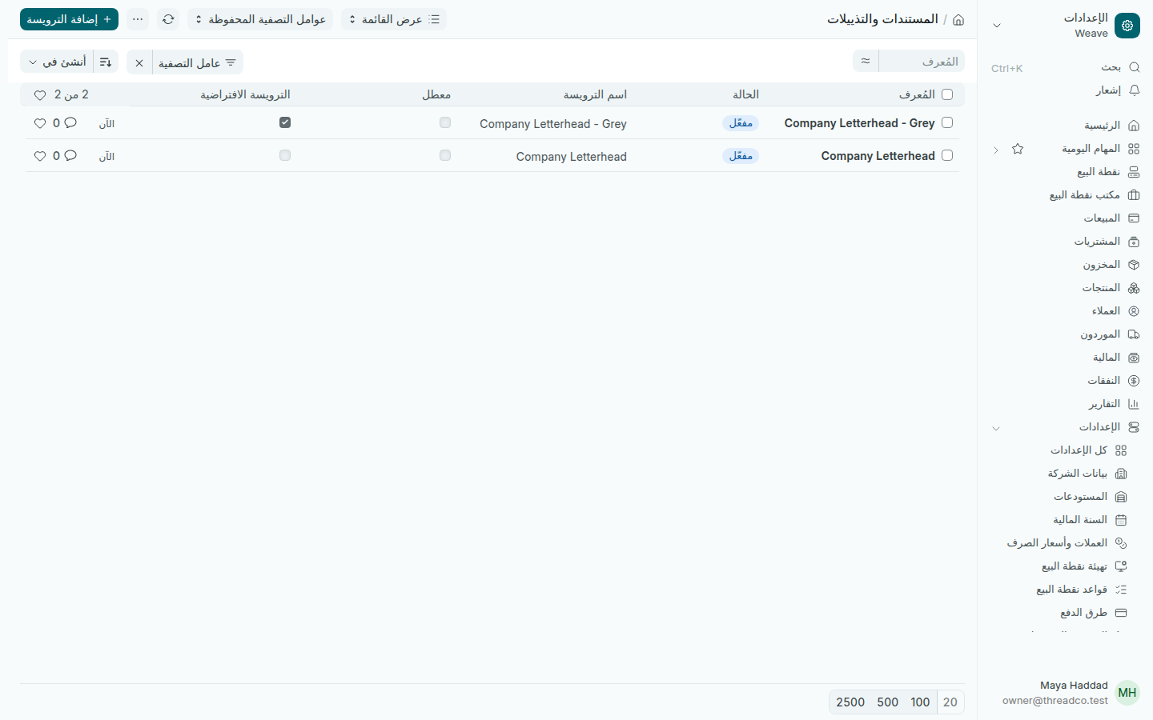Viewport: 1153px width, 720px height.
Task: Toggle the select-all checkbox in header
Action: tap(947, 94)
